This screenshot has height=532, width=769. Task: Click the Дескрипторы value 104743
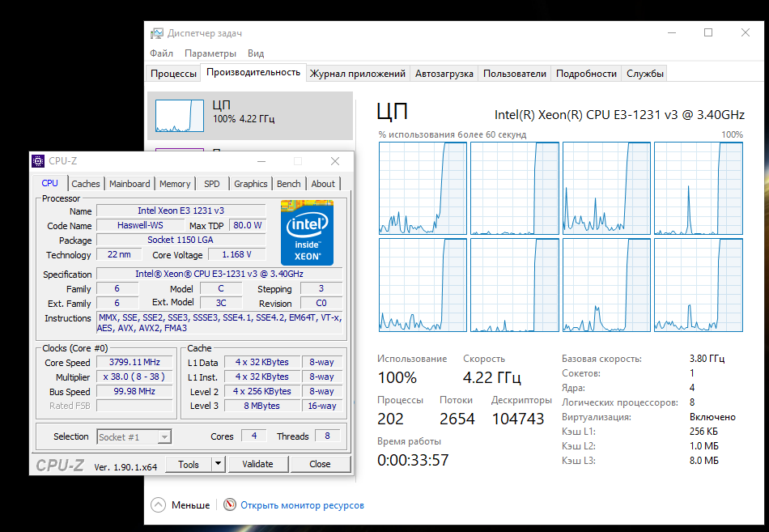(x=518, y=419)
